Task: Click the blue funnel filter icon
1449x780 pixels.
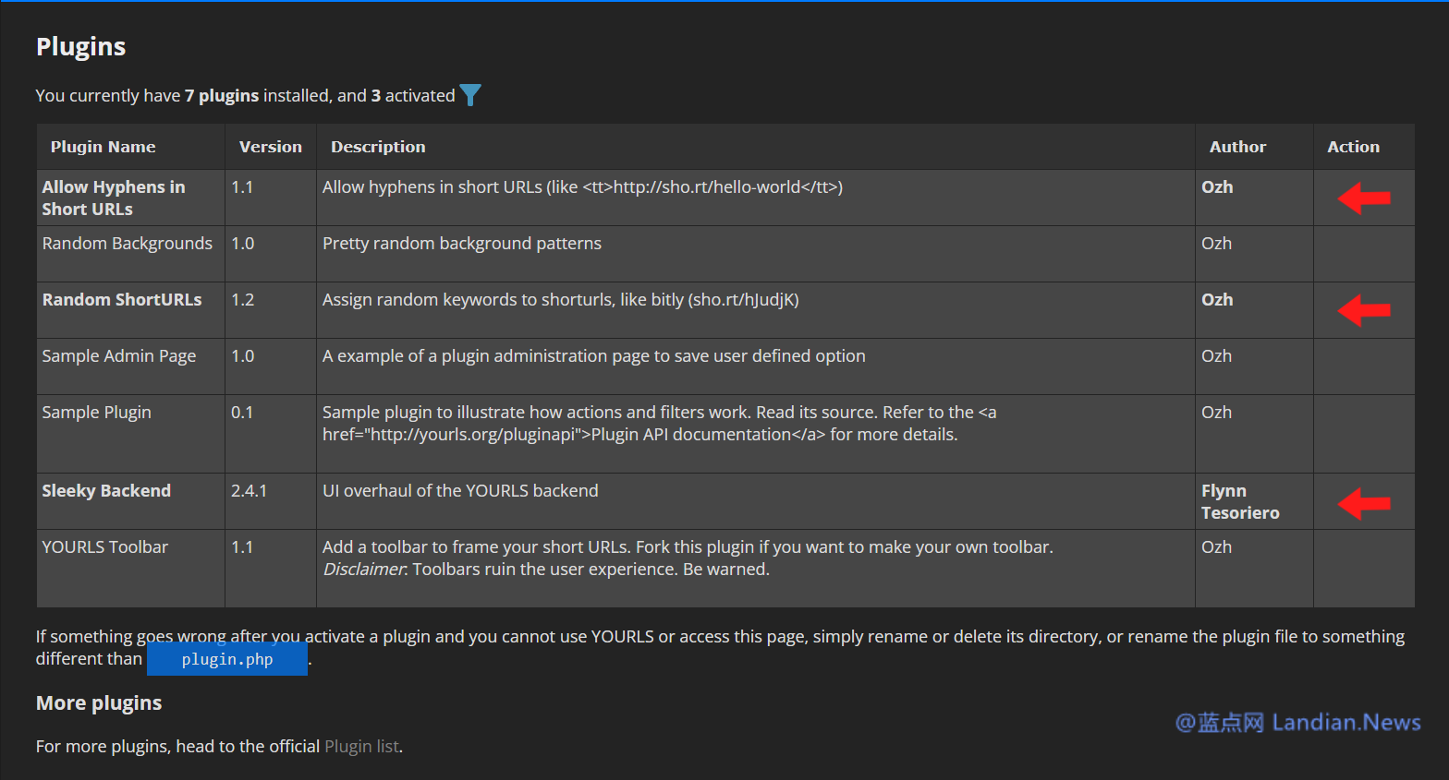Action: [x=469, y=95]
